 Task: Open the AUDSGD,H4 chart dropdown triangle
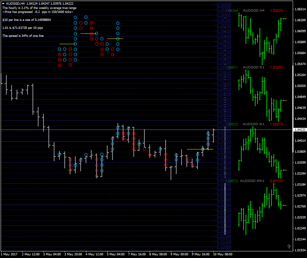[x=3, y=4]
